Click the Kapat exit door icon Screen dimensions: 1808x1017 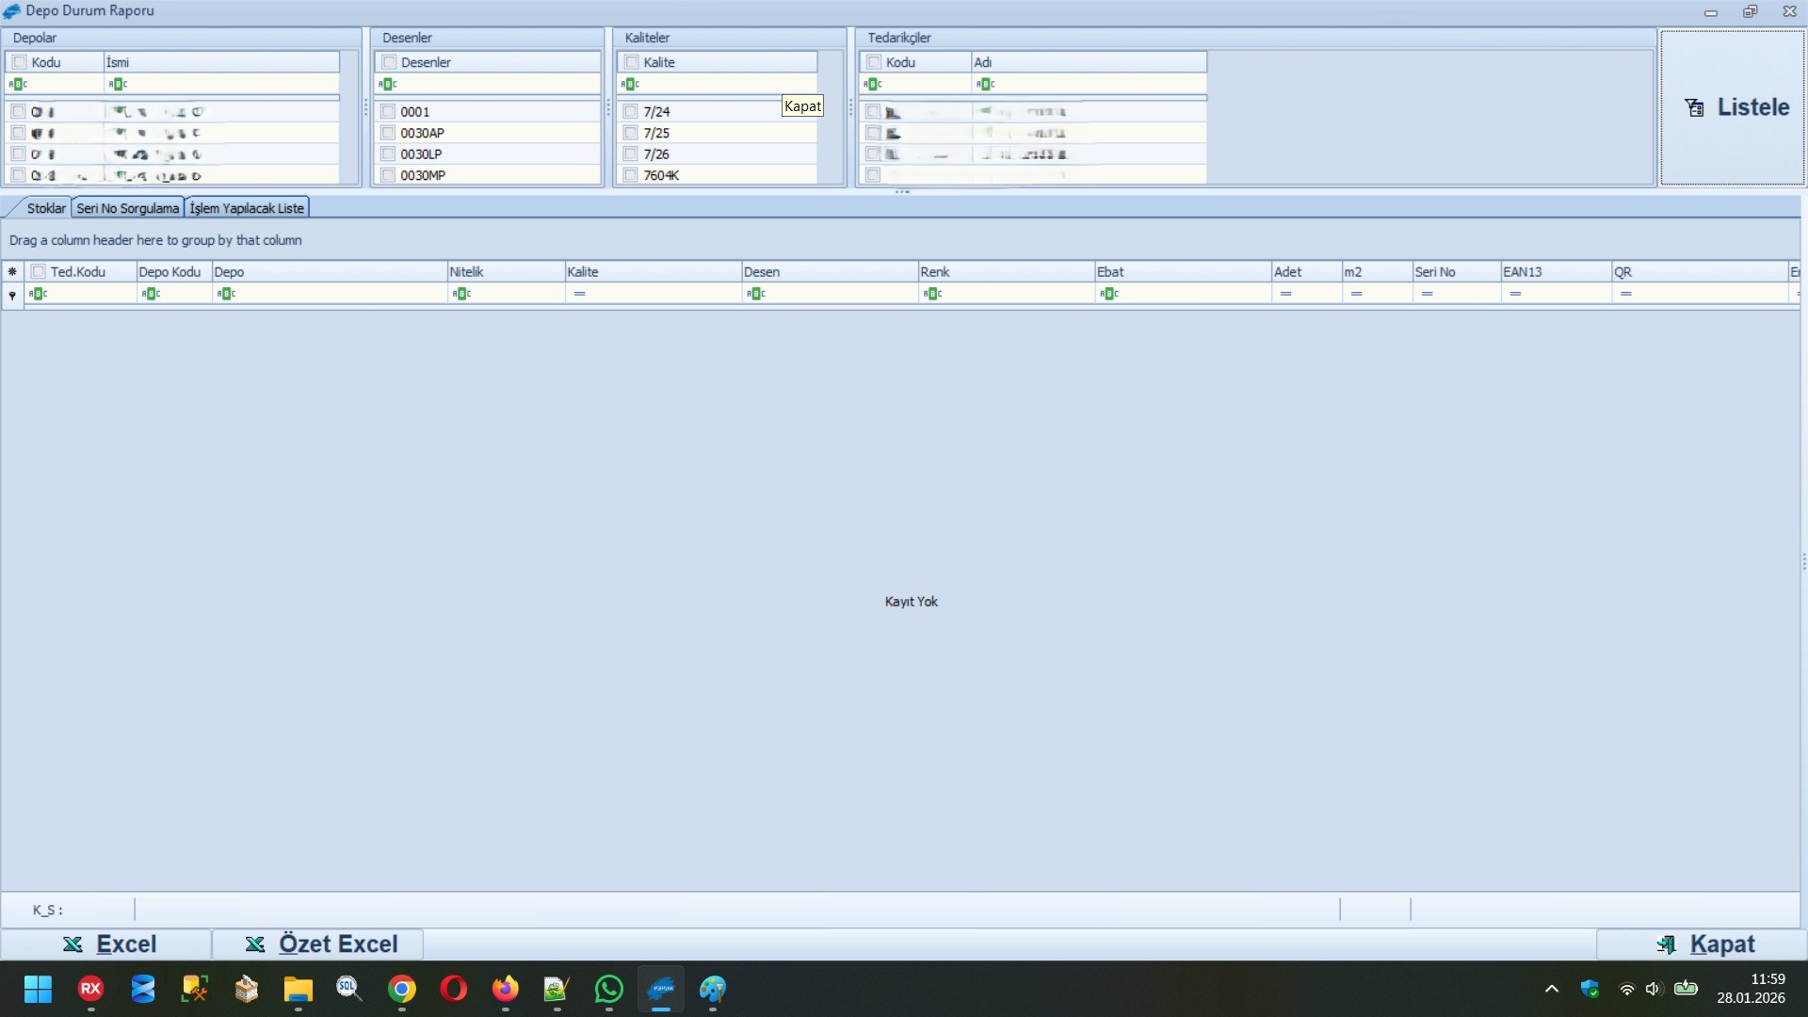coord(1666,944)
